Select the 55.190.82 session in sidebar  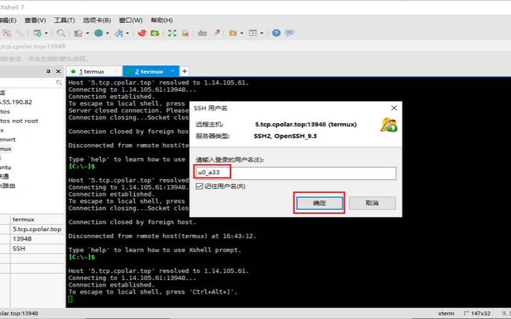tap(16, 102)
